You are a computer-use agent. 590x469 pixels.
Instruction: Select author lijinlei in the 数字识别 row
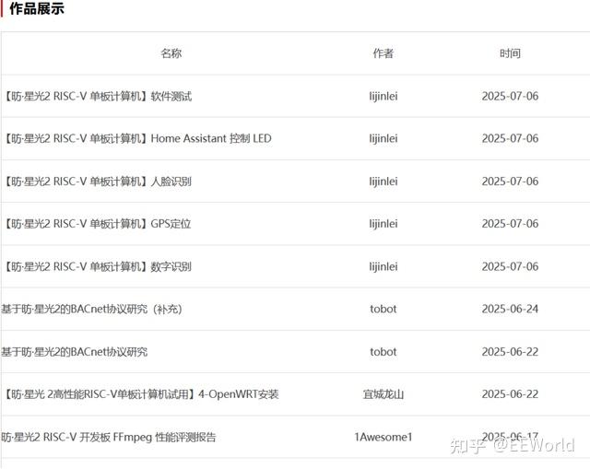tap(383, 267)
